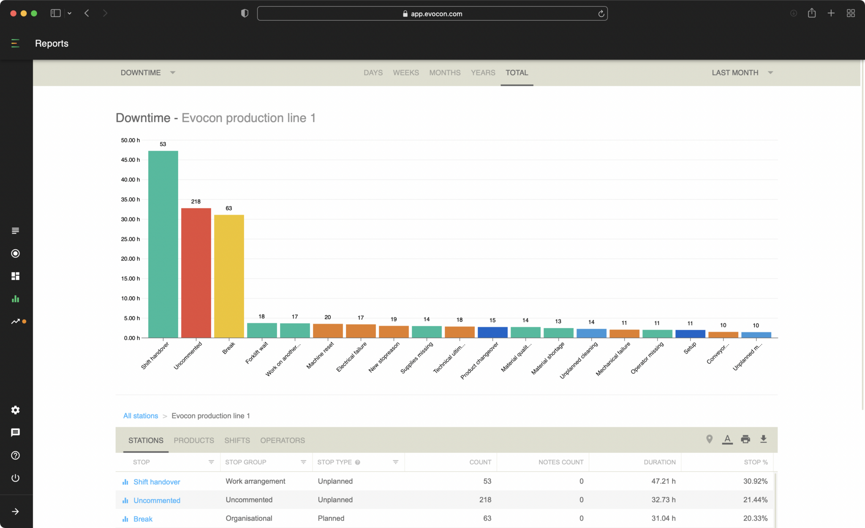Click the power logout icon in sidebar
The height and width of the screenshot is (528, 865).
(x=16, y=478)
